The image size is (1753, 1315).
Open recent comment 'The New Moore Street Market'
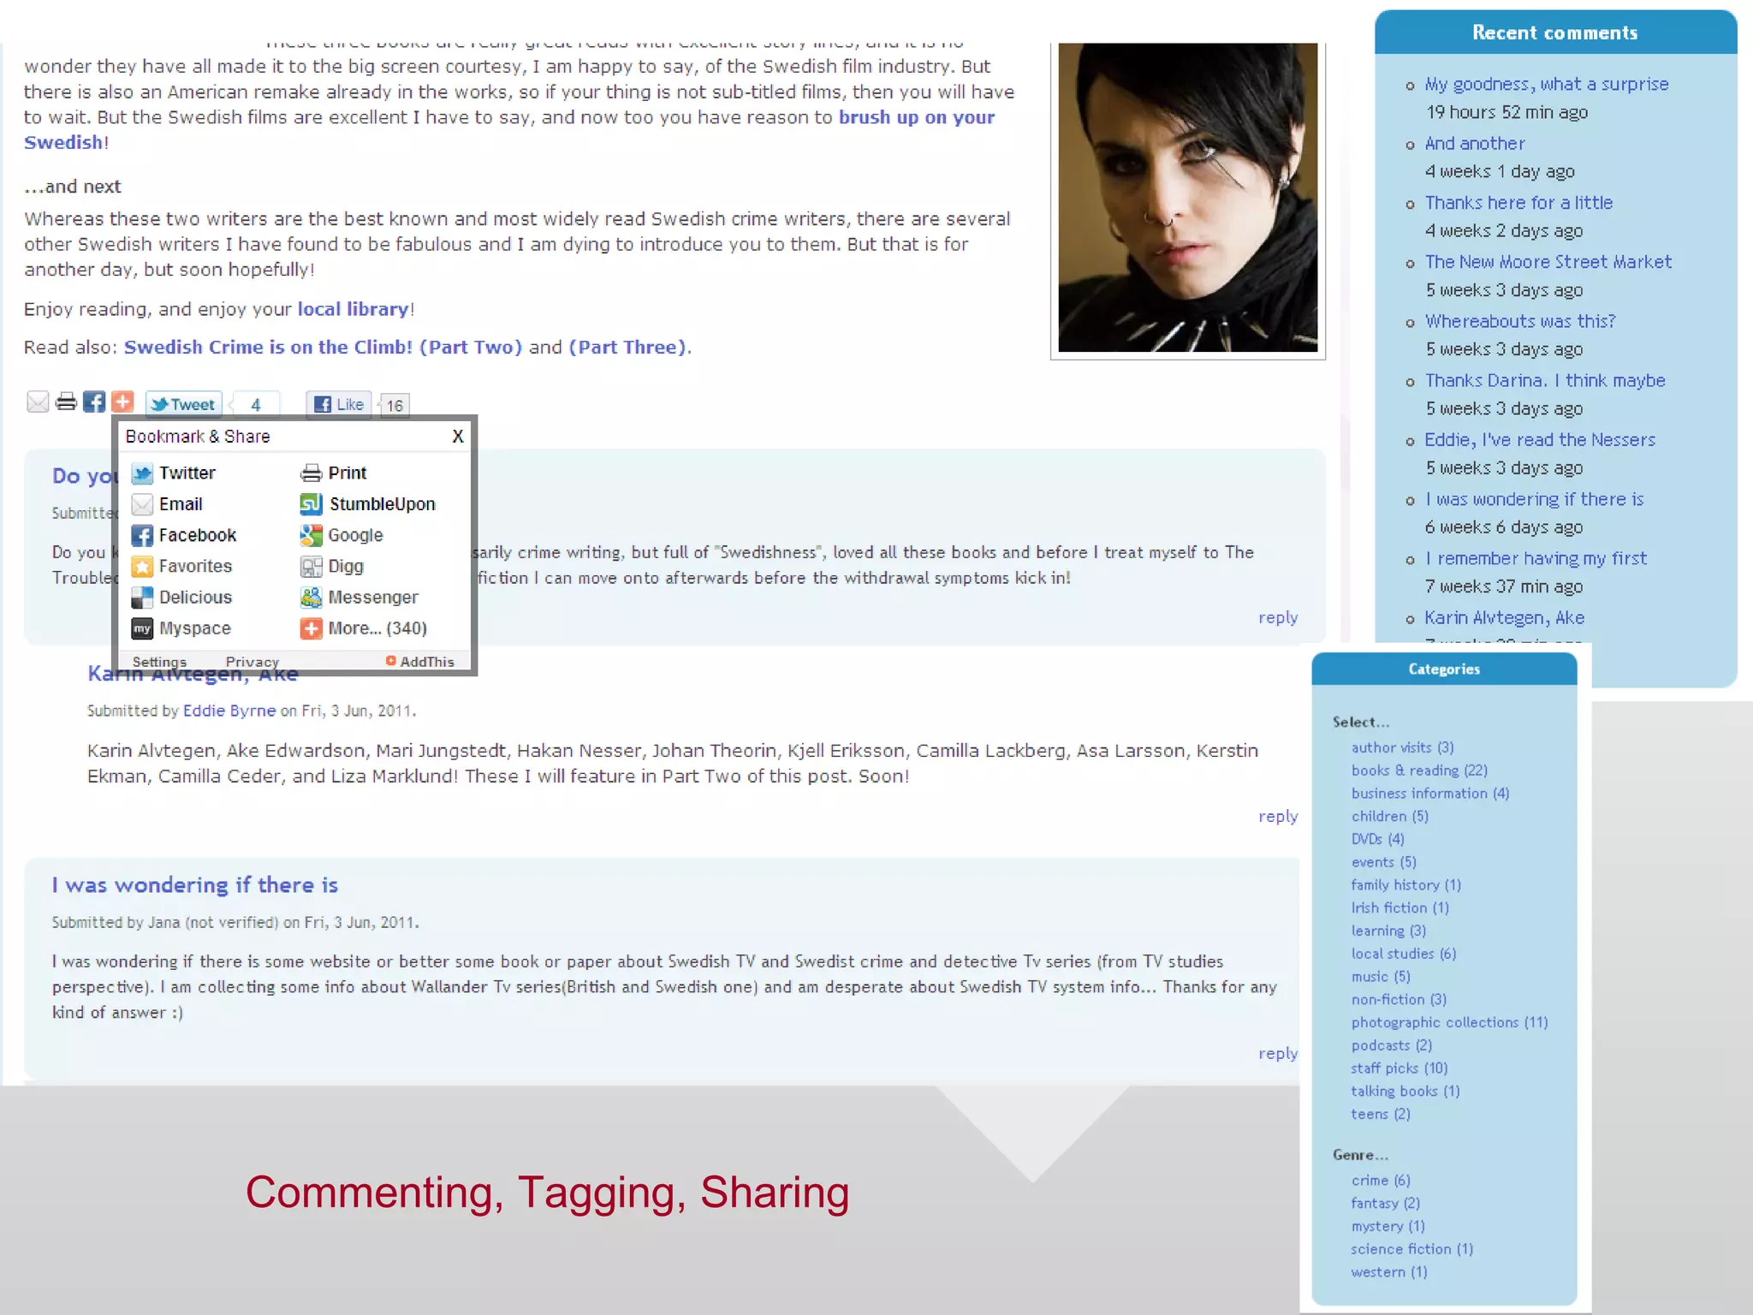pyautogui.click(x=1548, y=262)
